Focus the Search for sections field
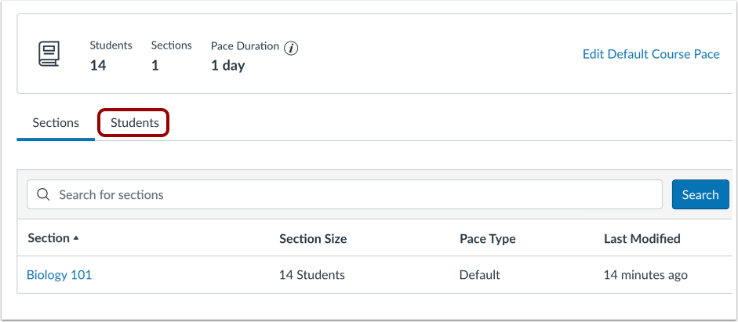 tap(353, 194)
